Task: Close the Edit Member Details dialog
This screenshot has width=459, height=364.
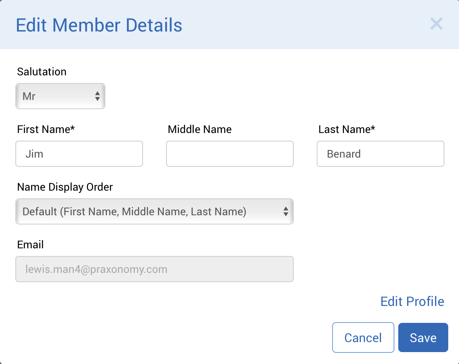Action: (x=436, y=24)
